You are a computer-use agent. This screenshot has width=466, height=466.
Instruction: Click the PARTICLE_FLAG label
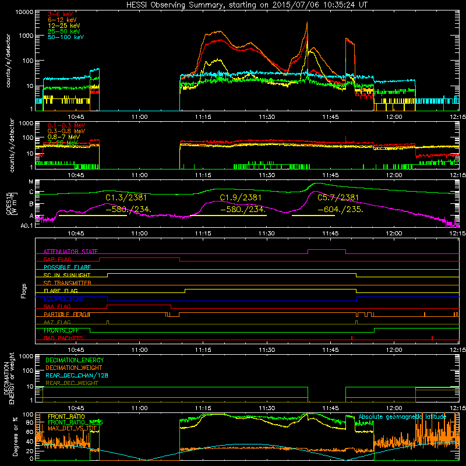[x=67, y=315]
